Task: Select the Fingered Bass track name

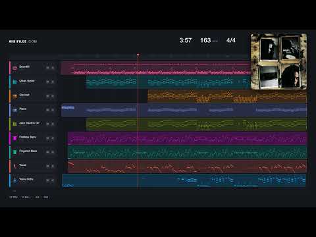Action: point(28,151)
